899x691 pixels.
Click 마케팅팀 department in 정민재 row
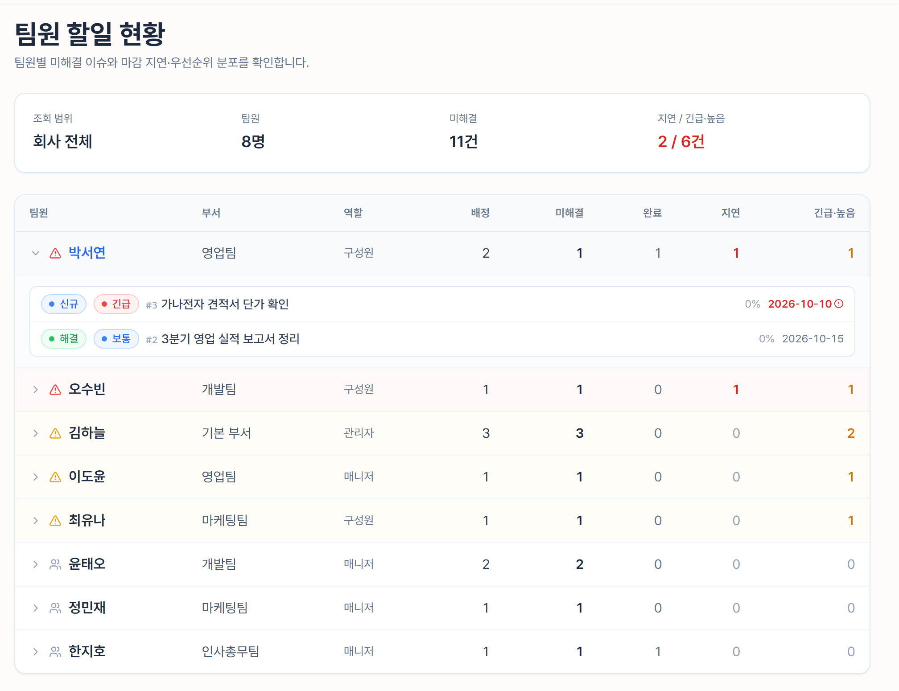point(225,608)
